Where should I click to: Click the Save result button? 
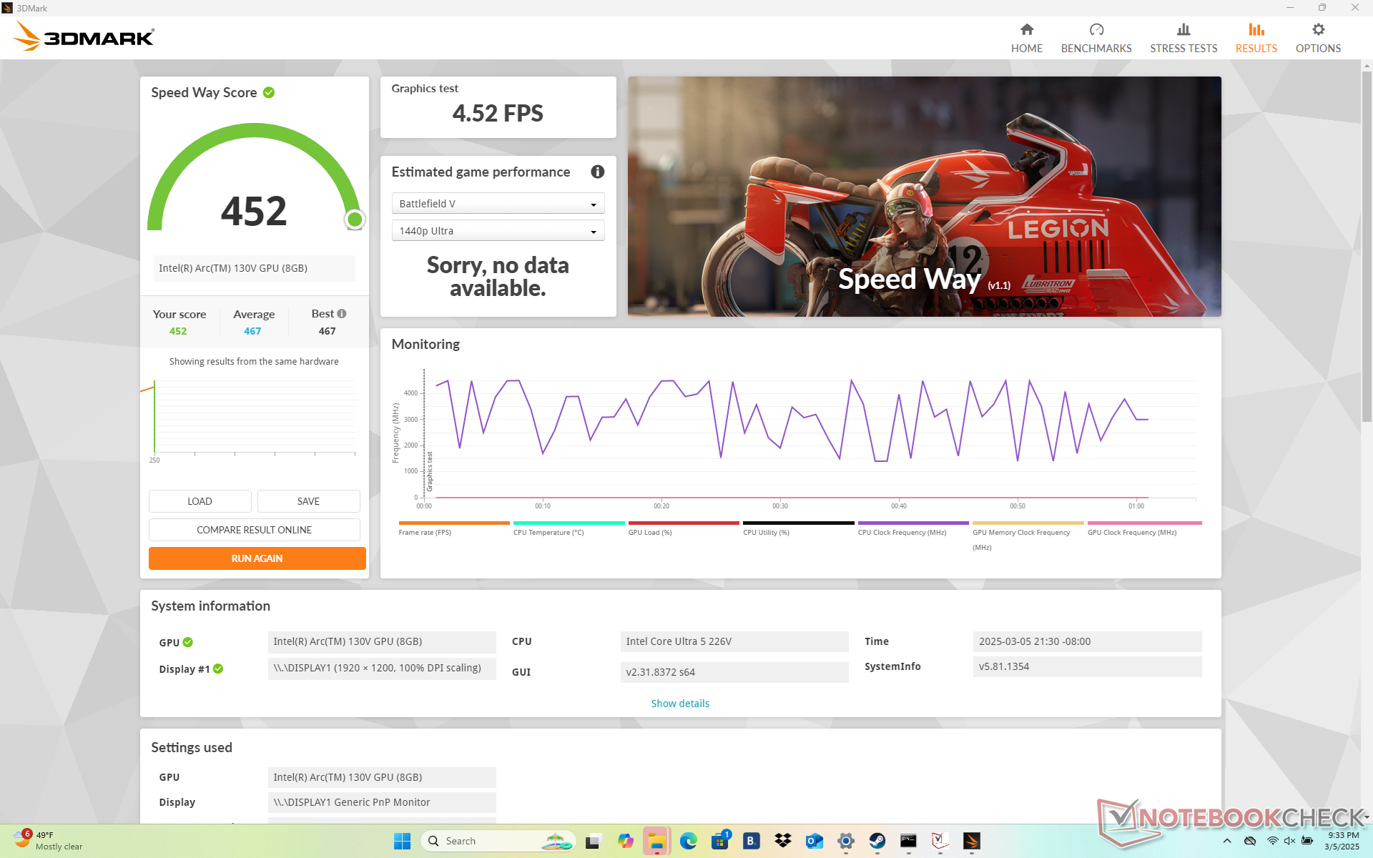308,501
